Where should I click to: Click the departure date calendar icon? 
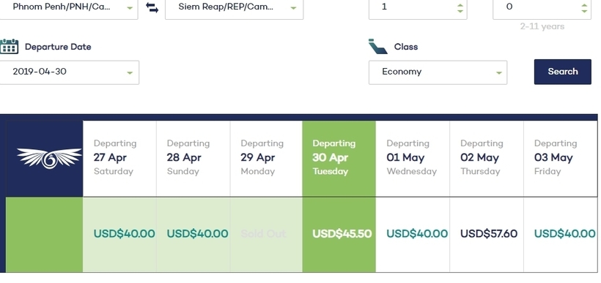coord(10,46)
